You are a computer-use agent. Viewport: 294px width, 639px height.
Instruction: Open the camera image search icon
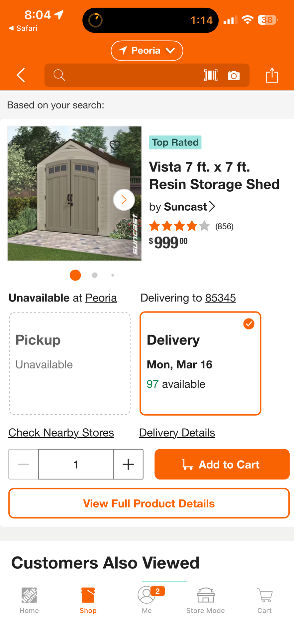234,76
